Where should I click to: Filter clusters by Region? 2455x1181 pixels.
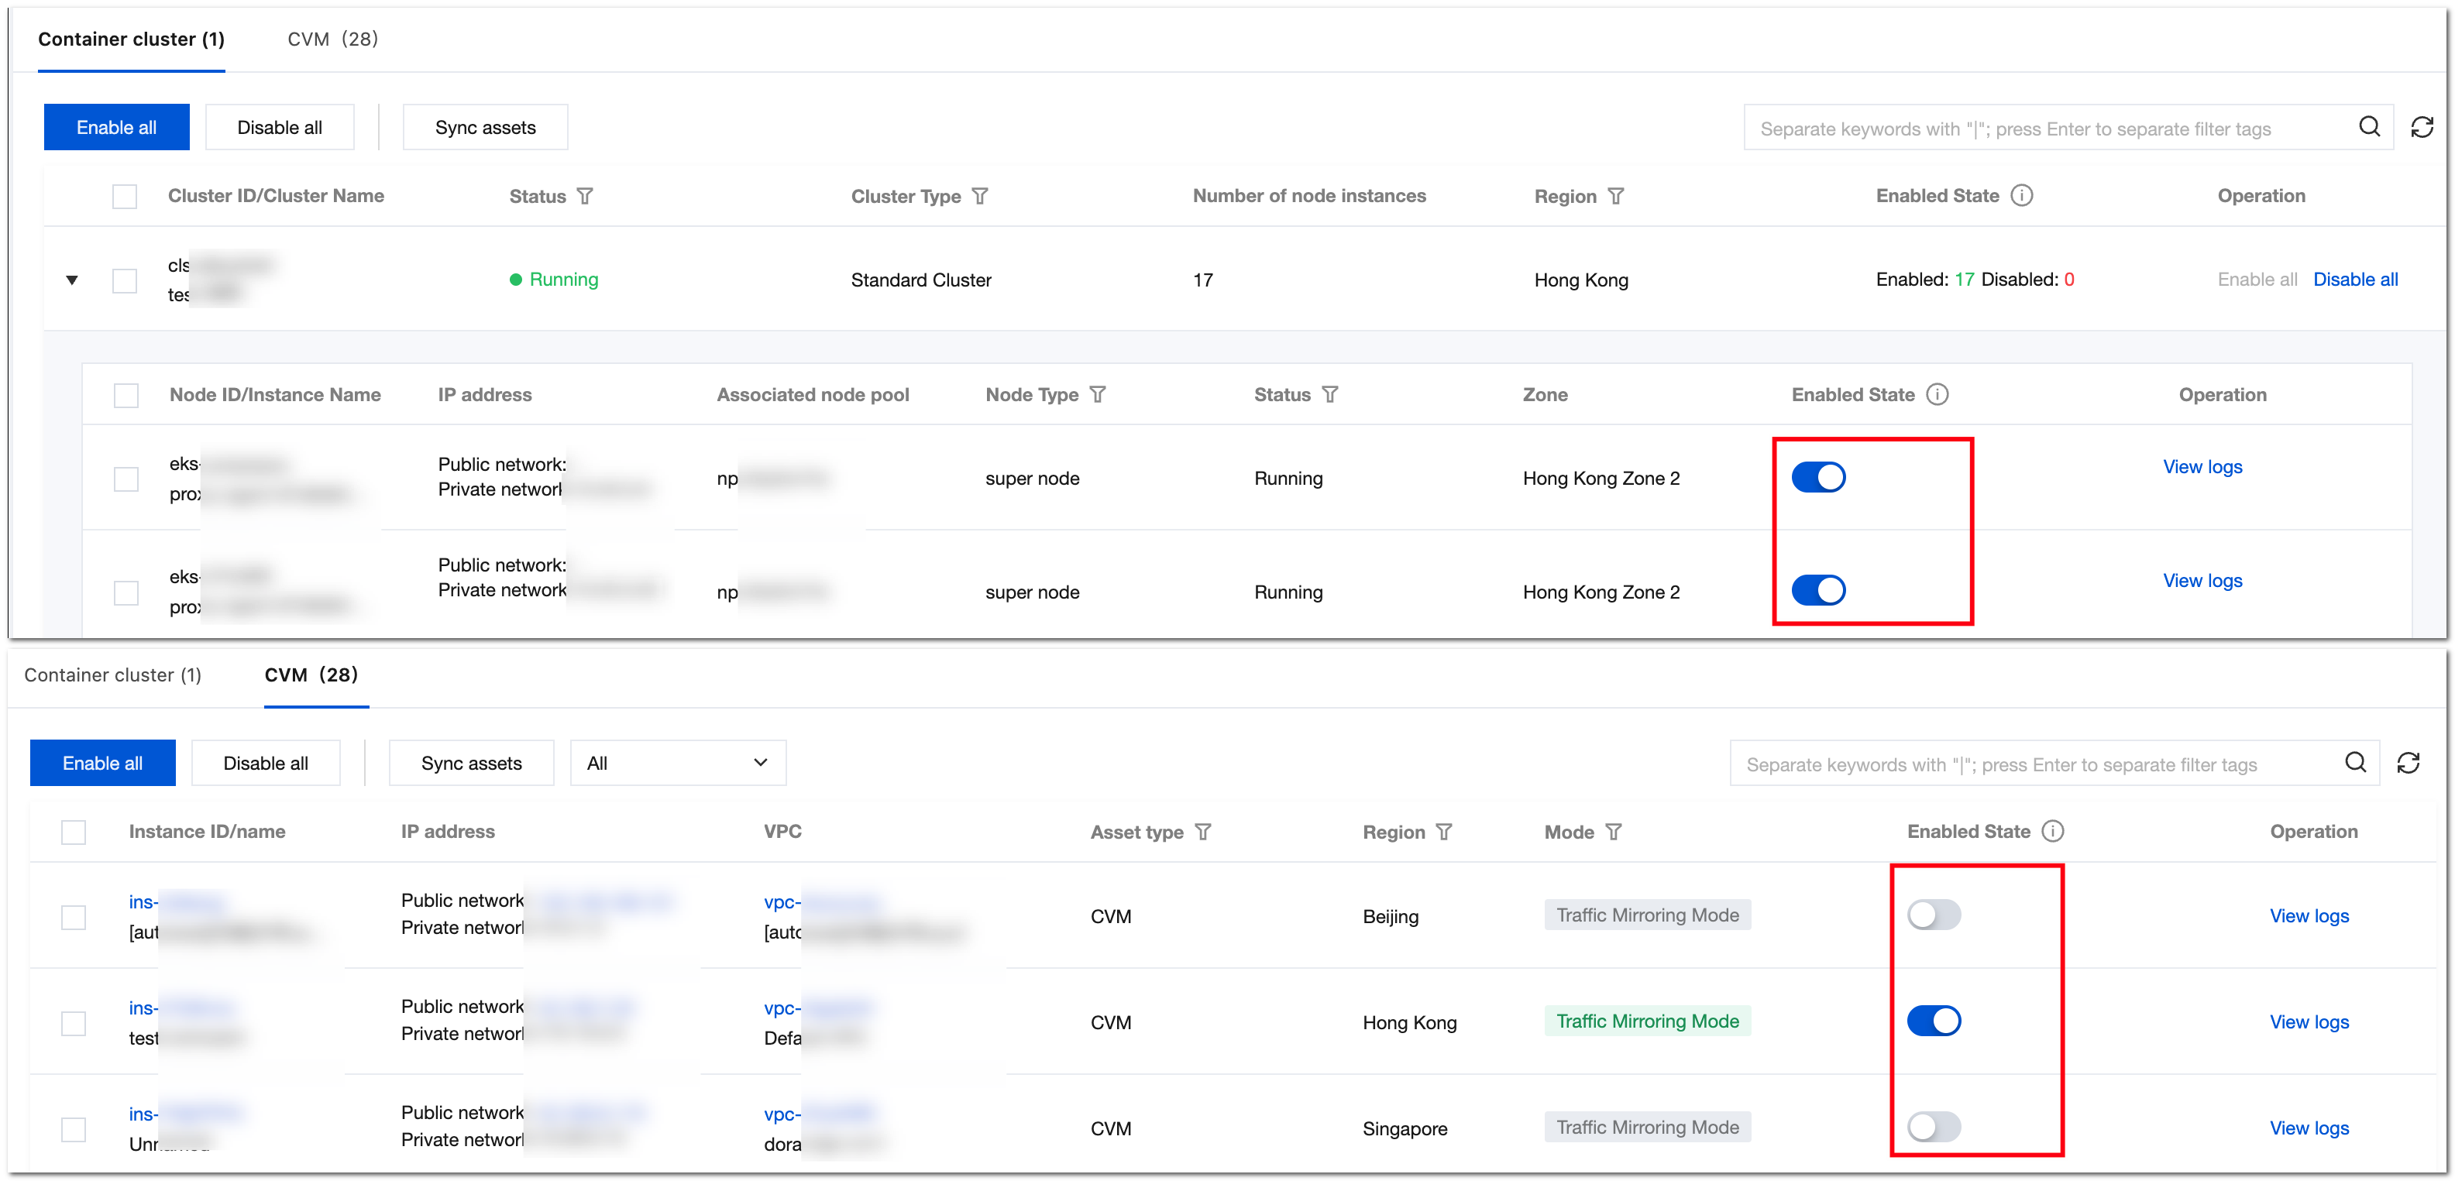1615,196
